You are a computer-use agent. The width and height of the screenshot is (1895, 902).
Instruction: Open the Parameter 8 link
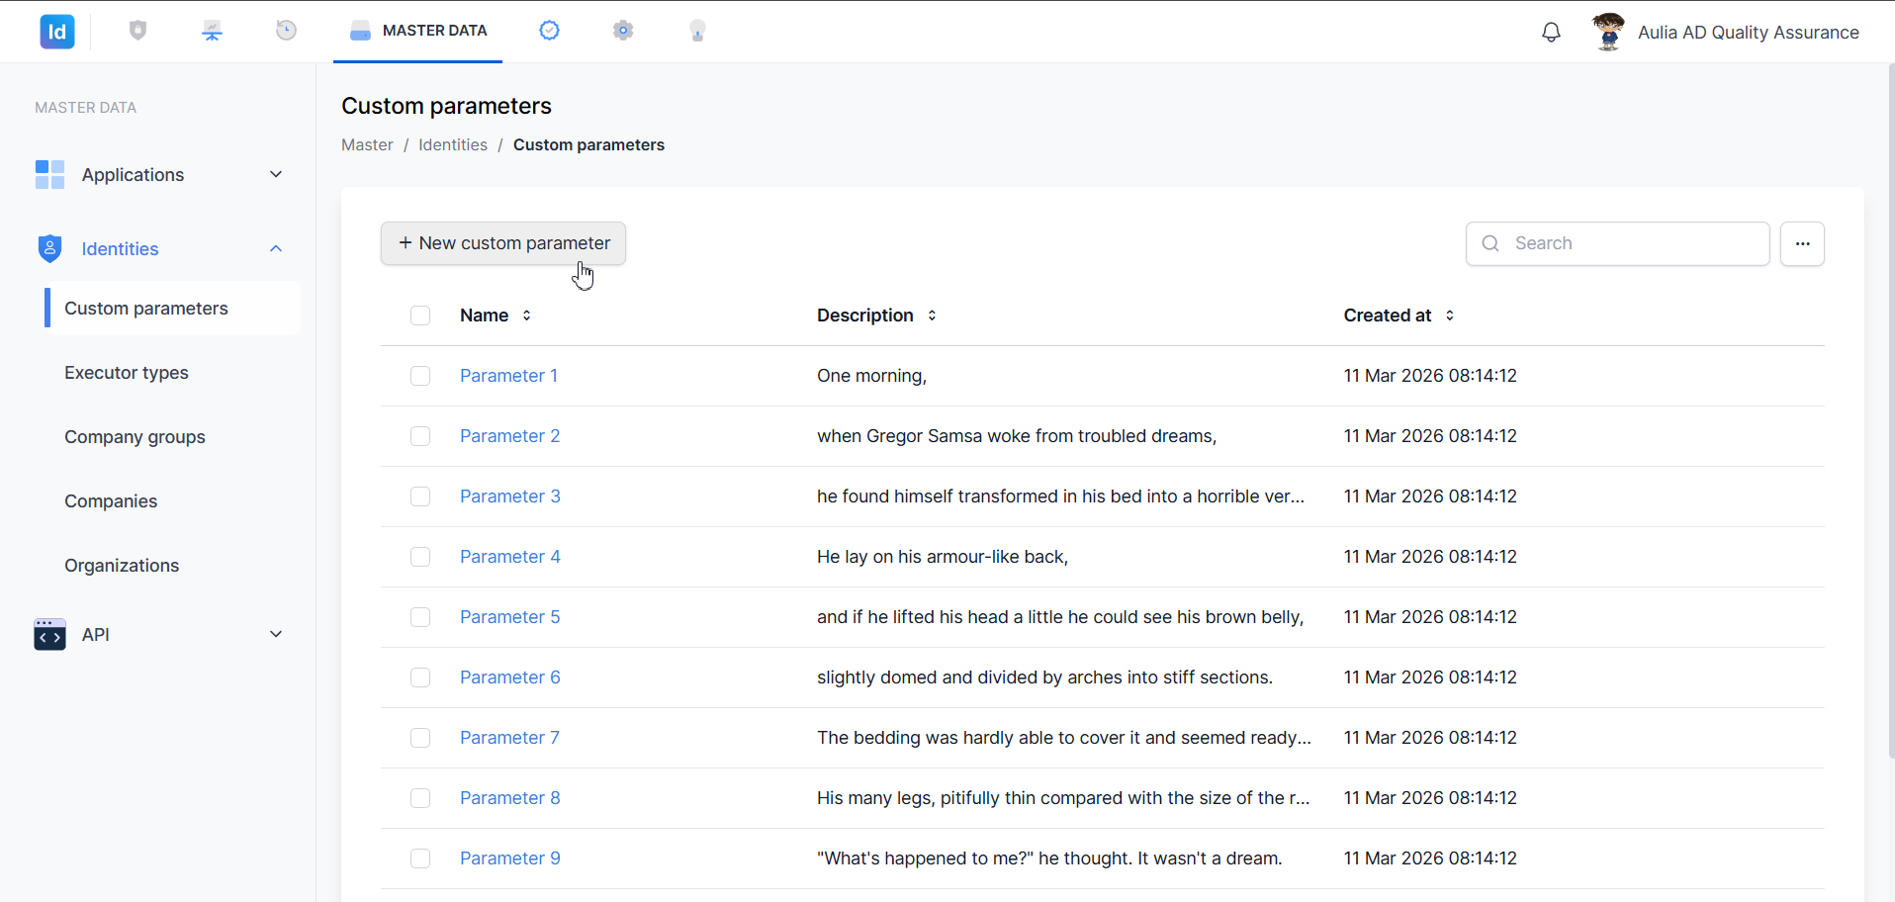509,798
